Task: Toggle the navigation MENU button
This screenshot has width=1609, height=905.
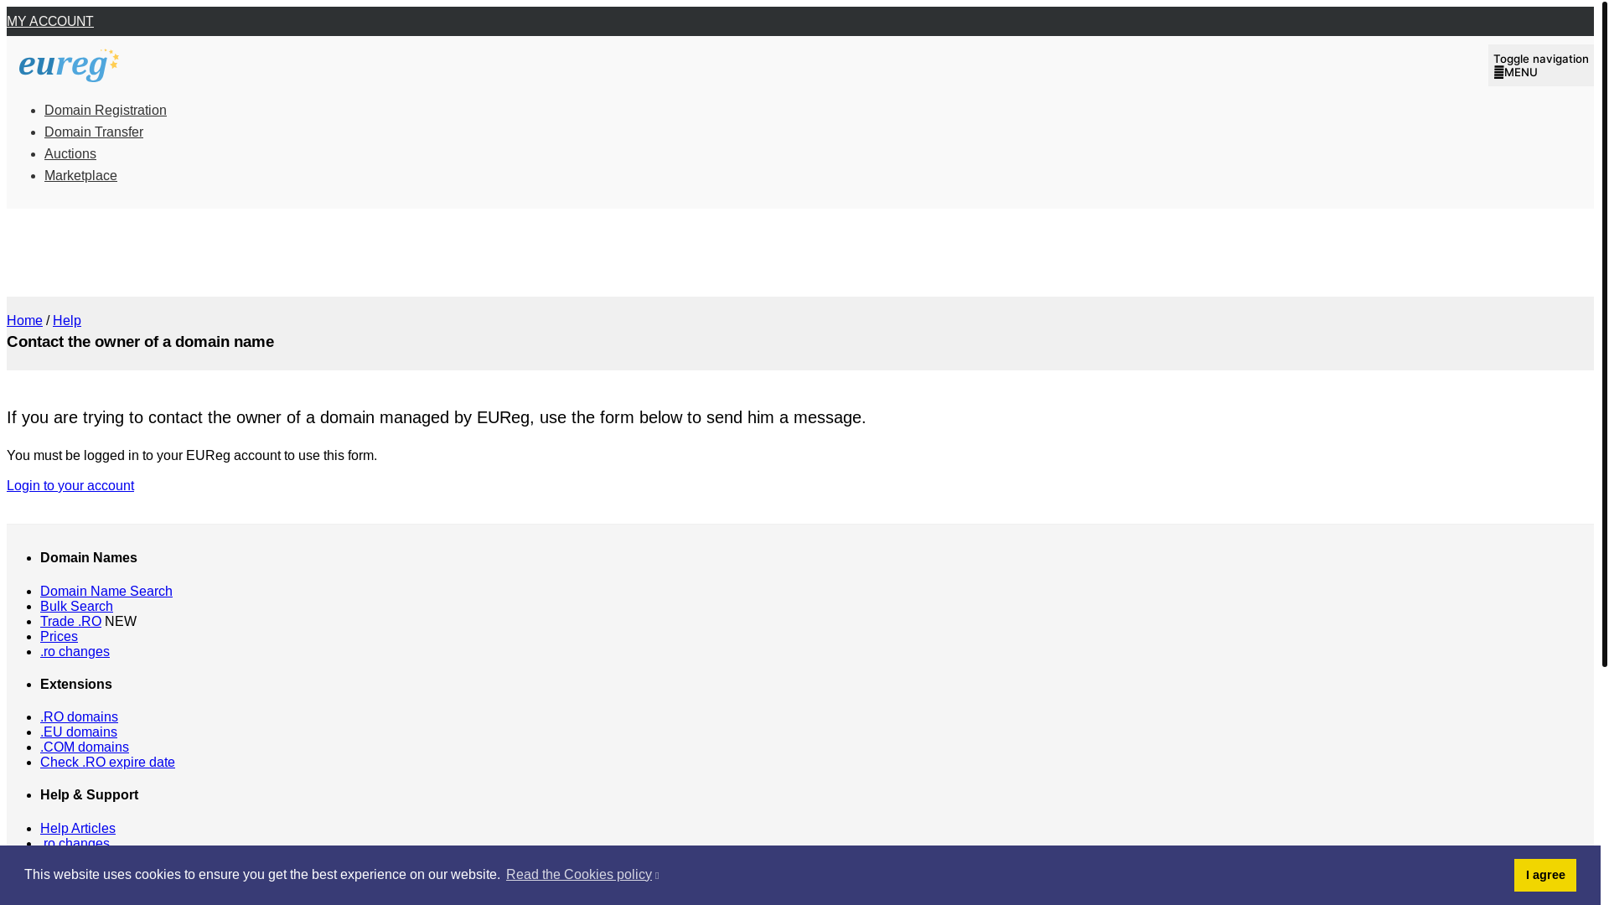Action: (1540, 65)
